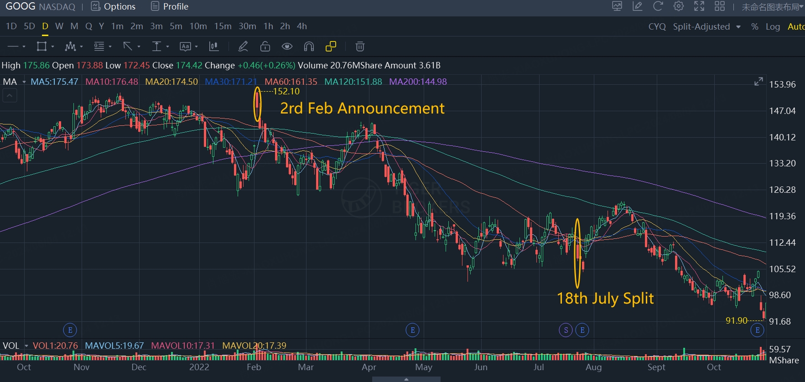Select the arrow drawing tool
805x382 pixels.
(128, 46)
